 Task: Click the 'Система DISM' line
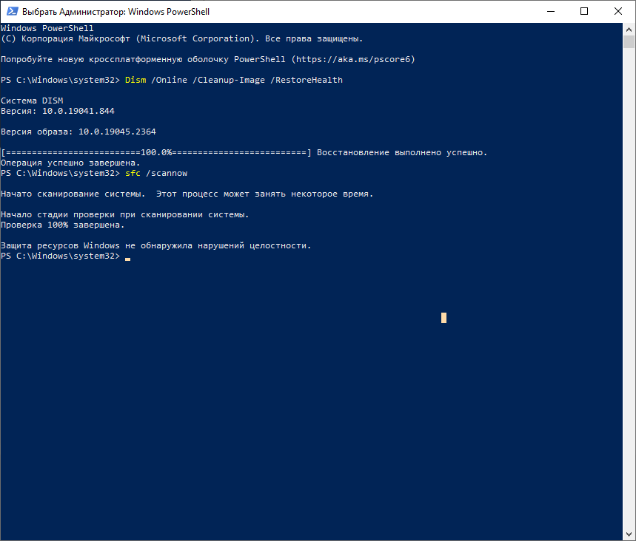coord(32,101)
